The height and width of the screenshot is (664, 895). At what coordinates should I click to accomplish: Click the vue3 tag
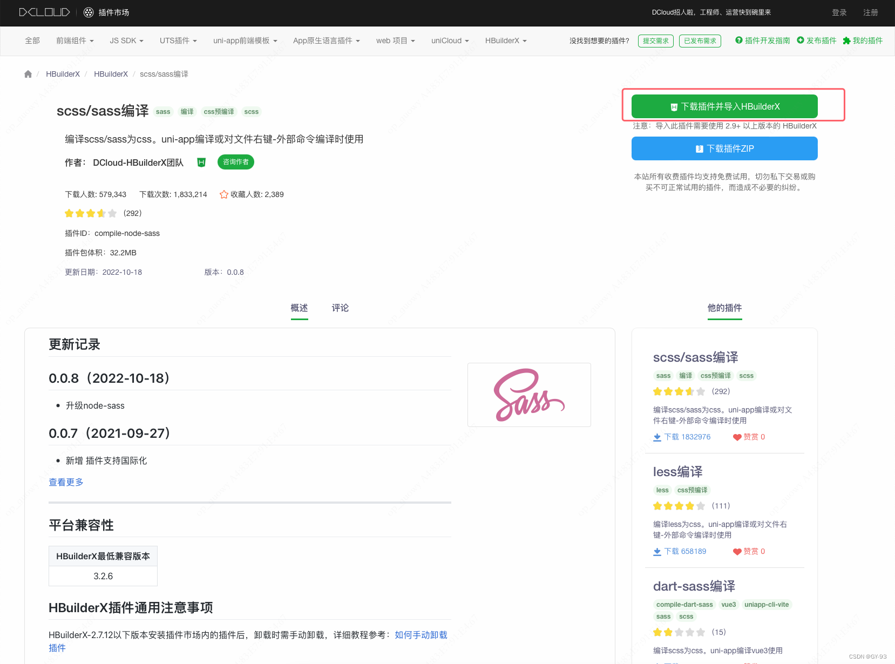[729, 605]
